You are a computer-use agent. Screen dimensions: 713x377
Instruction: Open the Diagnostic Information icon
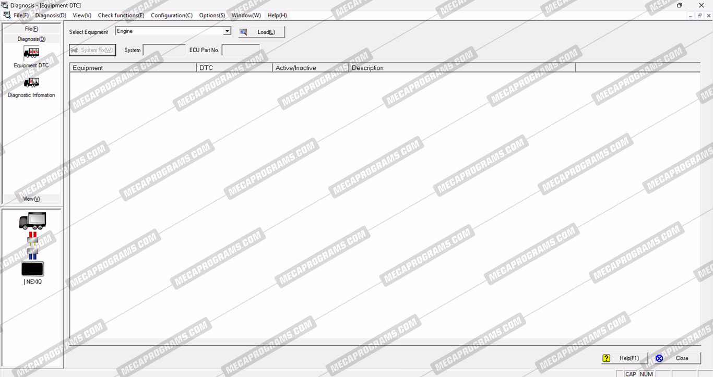(x=31, y=83)
